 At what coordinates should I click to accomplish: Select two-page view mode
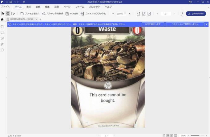pos(172,136)
